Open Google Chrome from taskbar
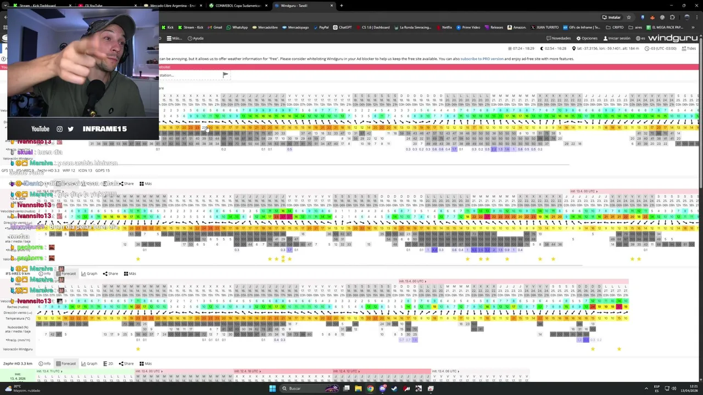703x395 pixels. (370, 388)
